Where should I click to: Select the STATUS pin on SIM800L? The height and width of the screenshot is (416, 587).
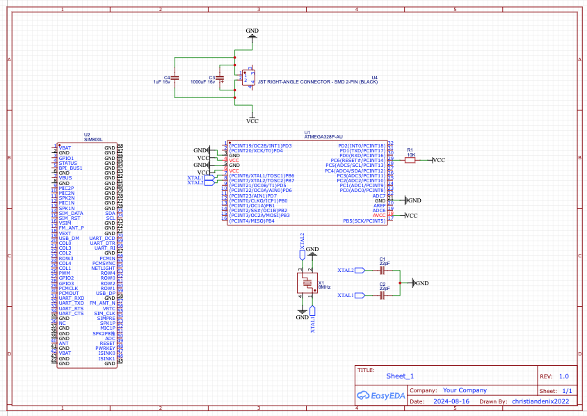tap(67, 163)
